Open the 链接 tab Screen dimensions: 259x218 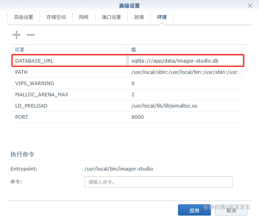(x=139, y=17)
